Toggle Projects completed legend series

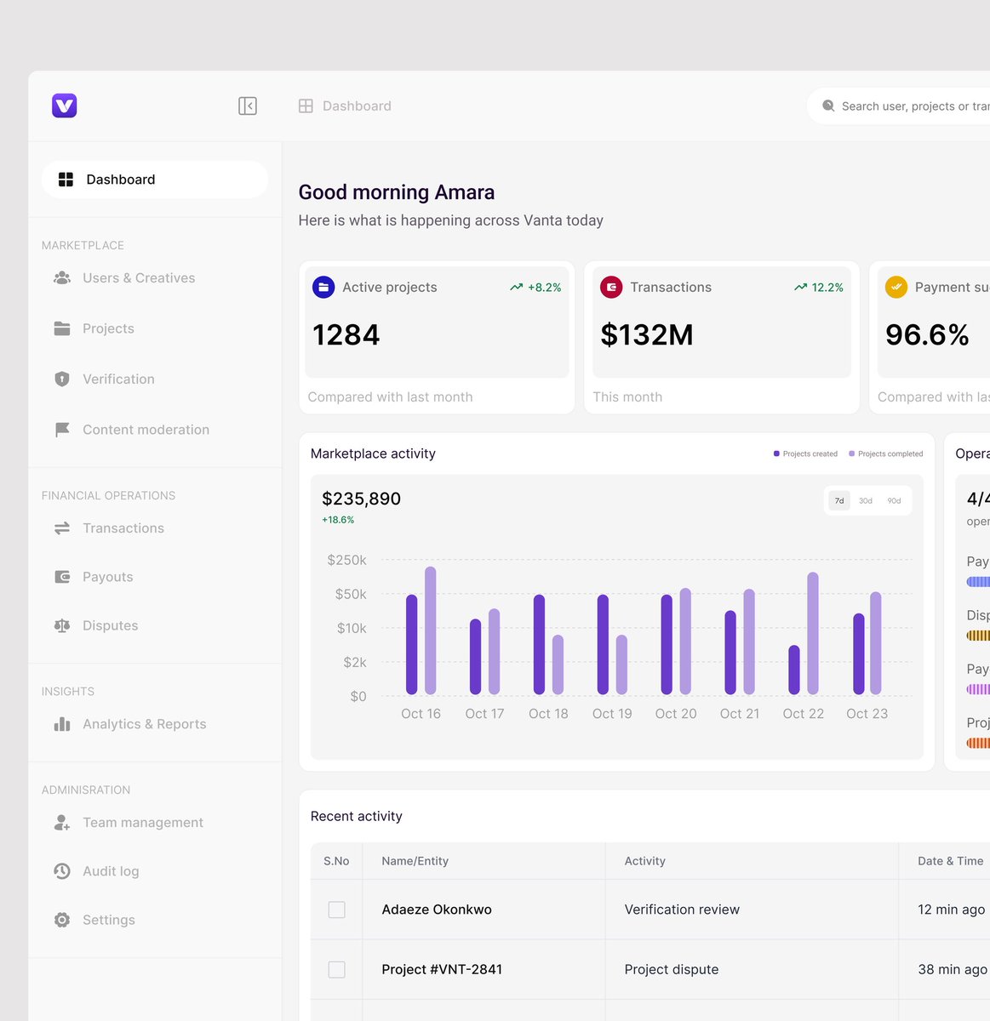click(886, 454)
